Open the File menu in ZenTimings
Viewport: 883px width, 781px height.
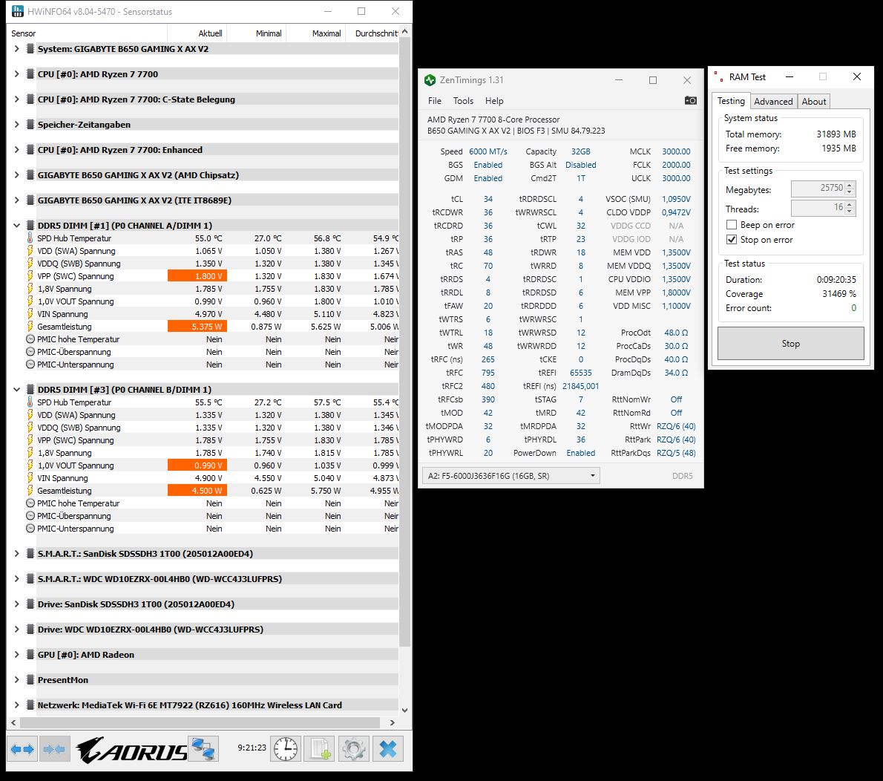(434, 101)
